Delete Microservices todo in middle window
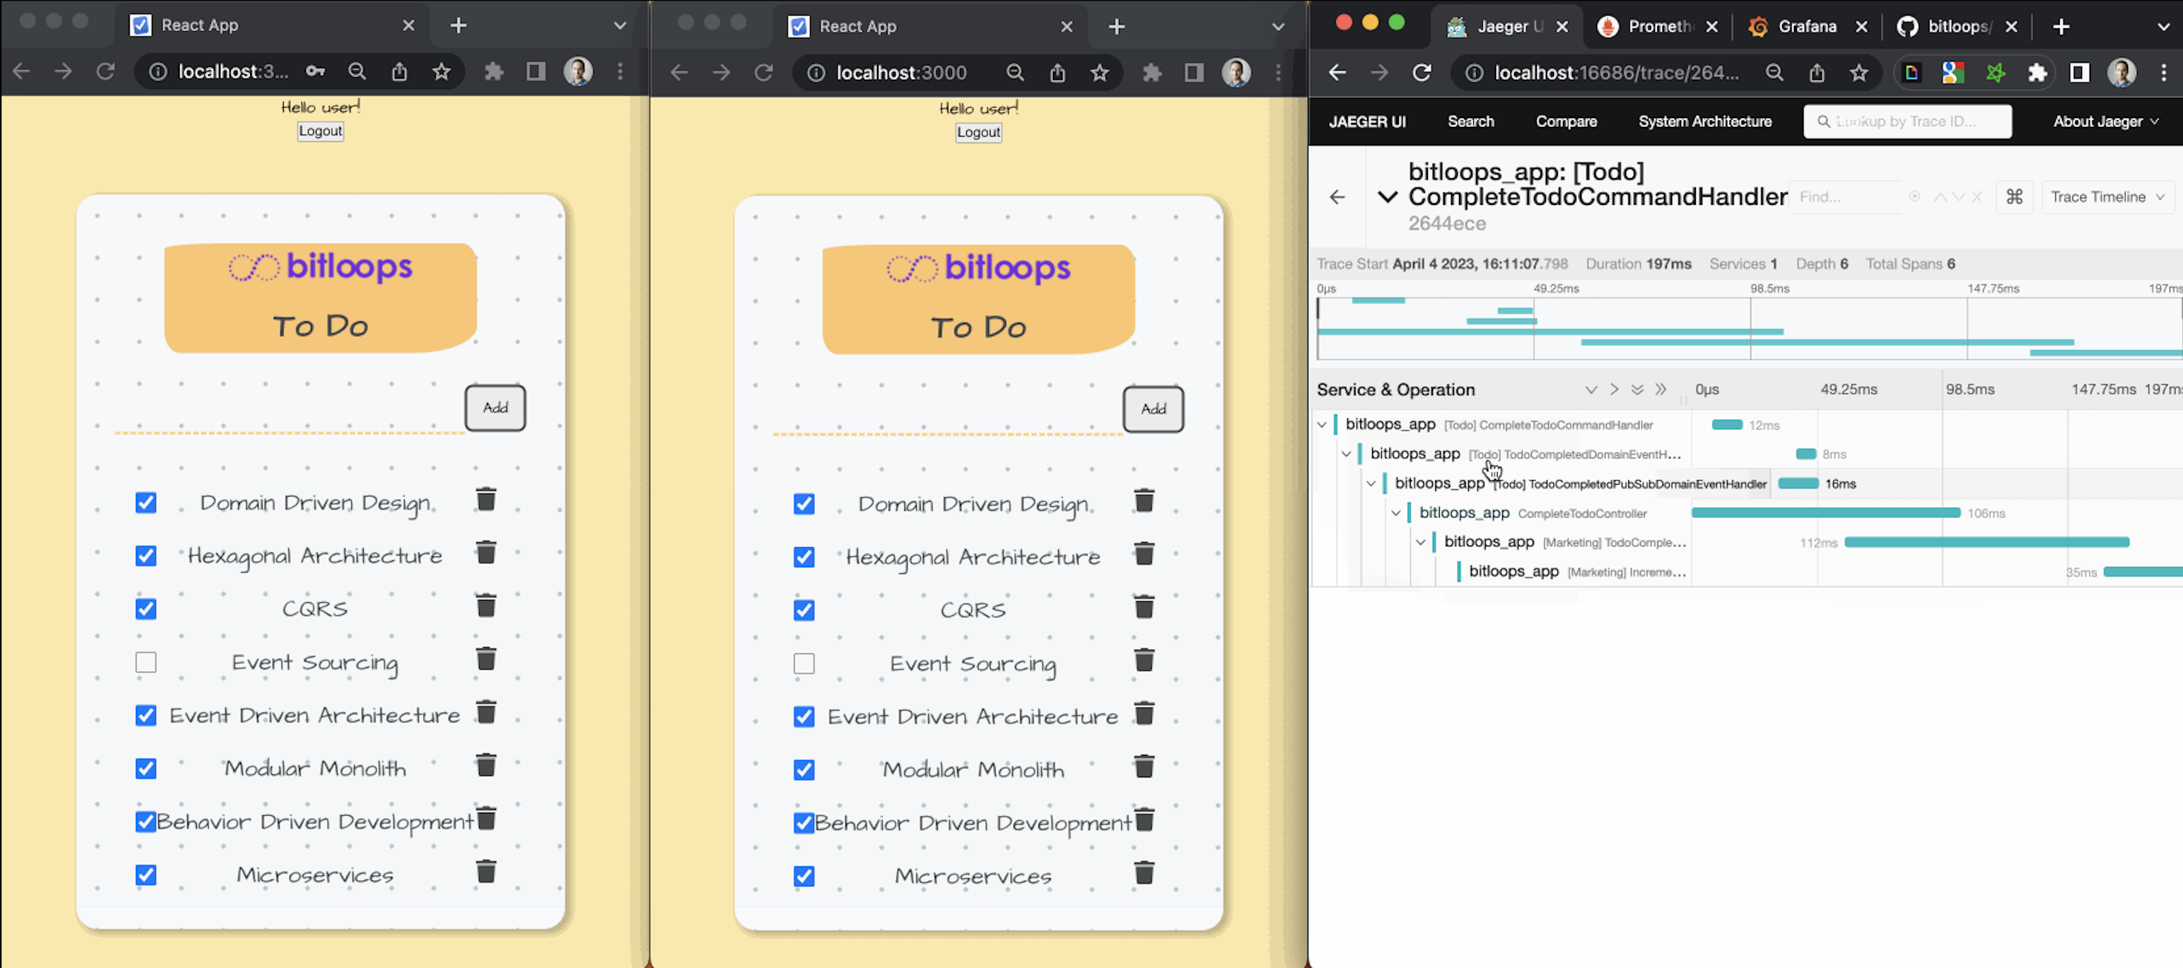 [x=1144, y=874]
